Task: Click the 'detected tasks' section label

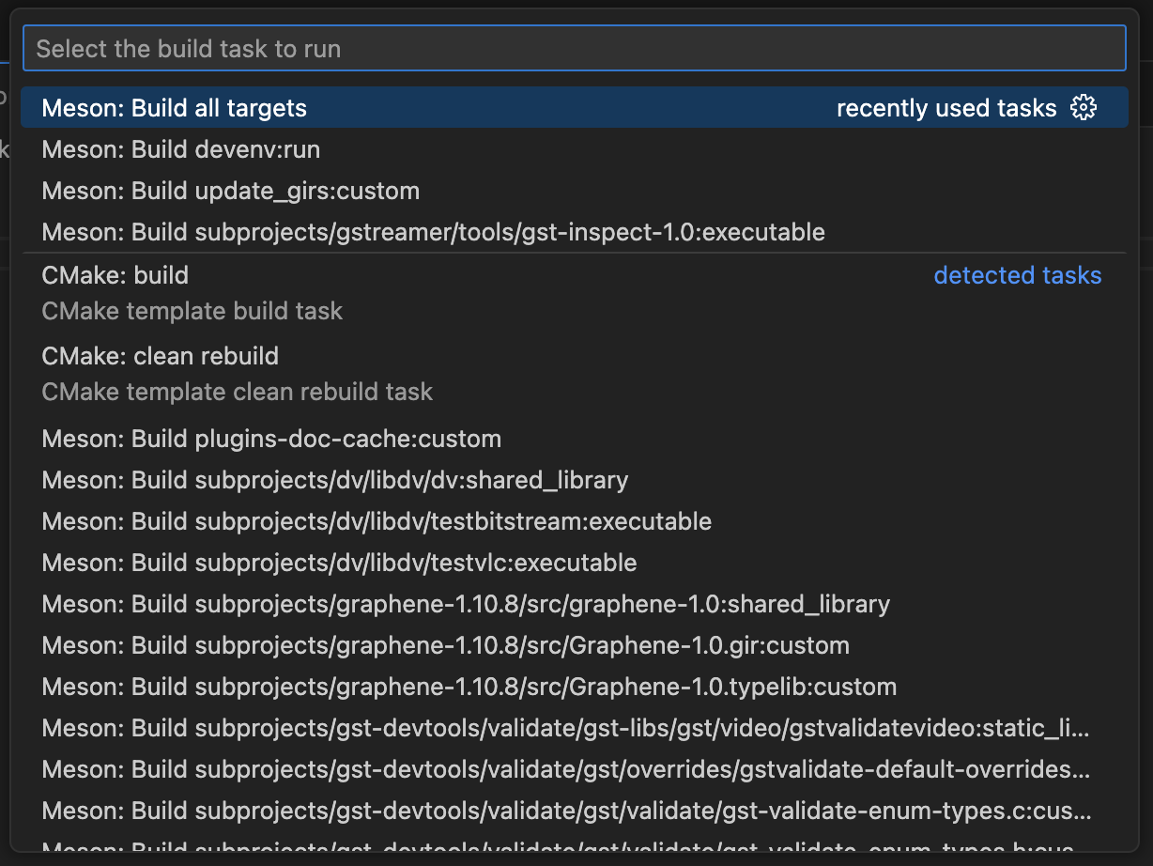Action: 1017,275
